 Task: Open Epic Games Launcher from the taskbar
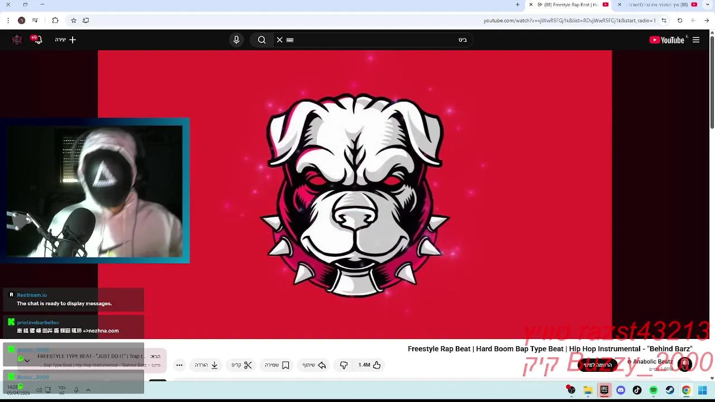click(604, 390)
